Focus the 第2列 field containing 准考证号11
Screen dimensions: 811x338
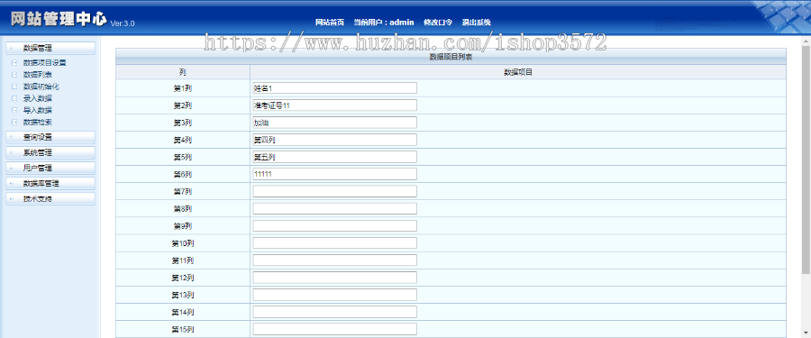(x=334, y=105)
